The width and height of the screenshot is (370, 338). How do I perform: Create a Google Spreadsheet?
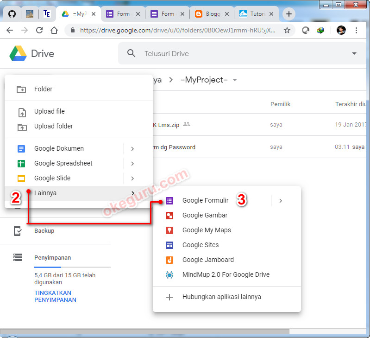(x=64, y=164)
